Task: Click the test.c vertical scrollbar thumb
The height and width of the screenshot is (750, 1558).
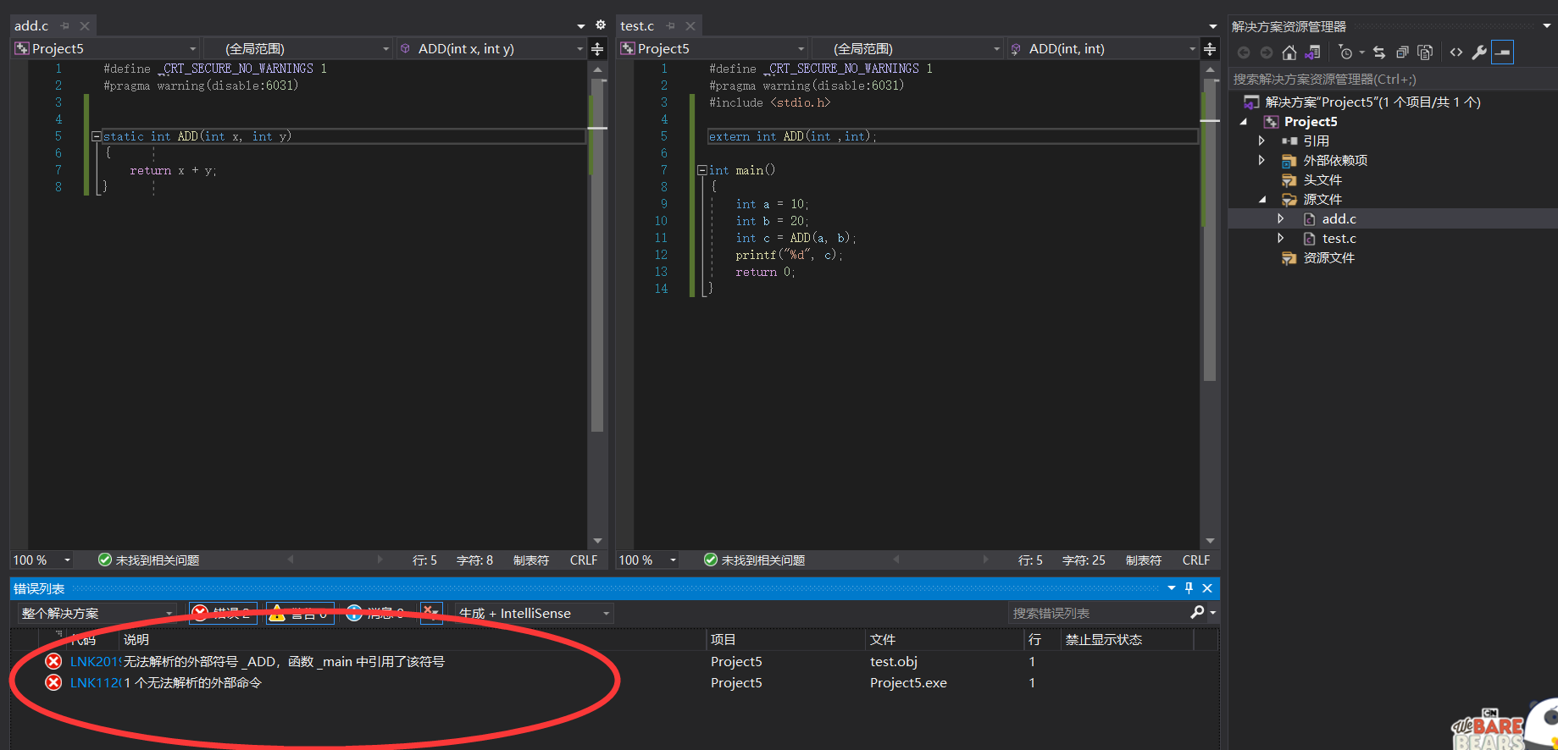Action: tap(1210, 229)
